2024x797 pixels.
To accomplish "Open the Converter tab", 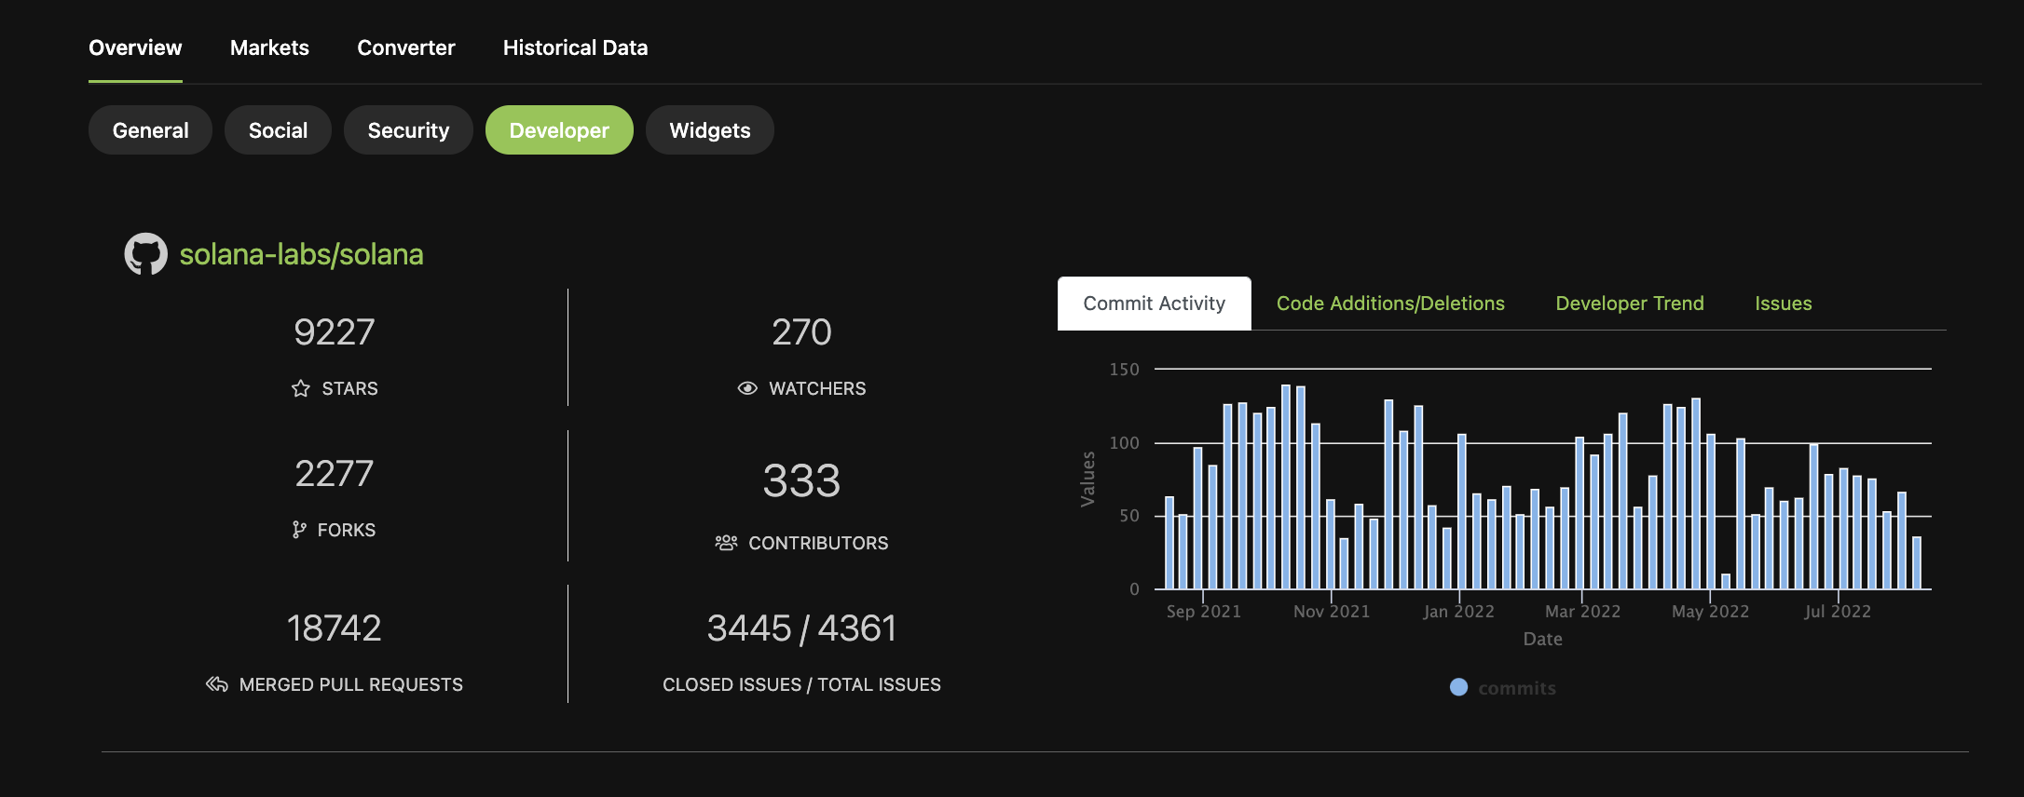I will point(406,47).
